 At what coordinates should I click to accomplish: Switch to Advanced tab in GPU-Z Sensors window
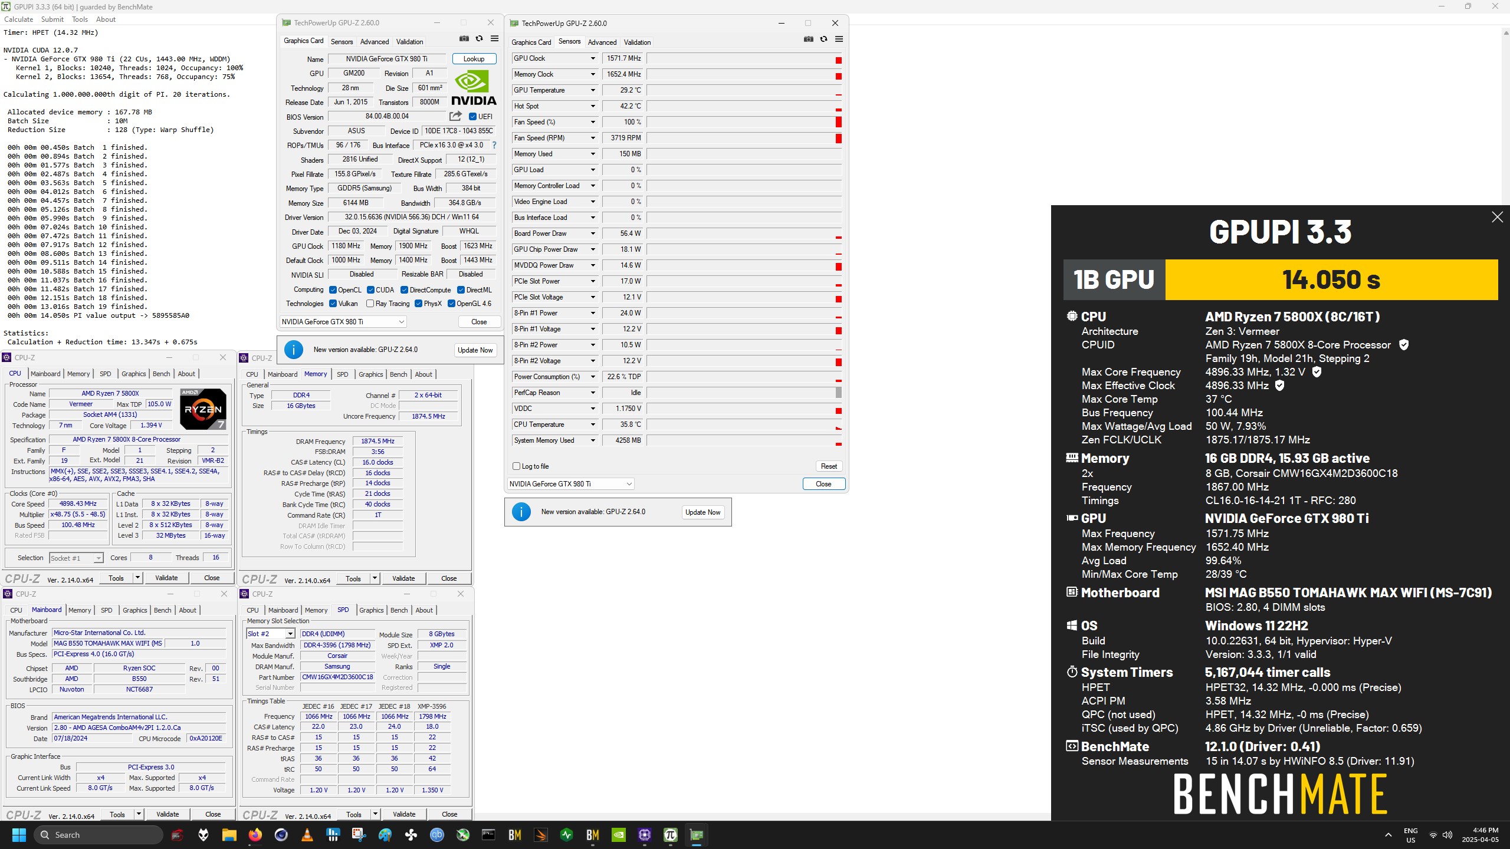[x=602, y=42]
